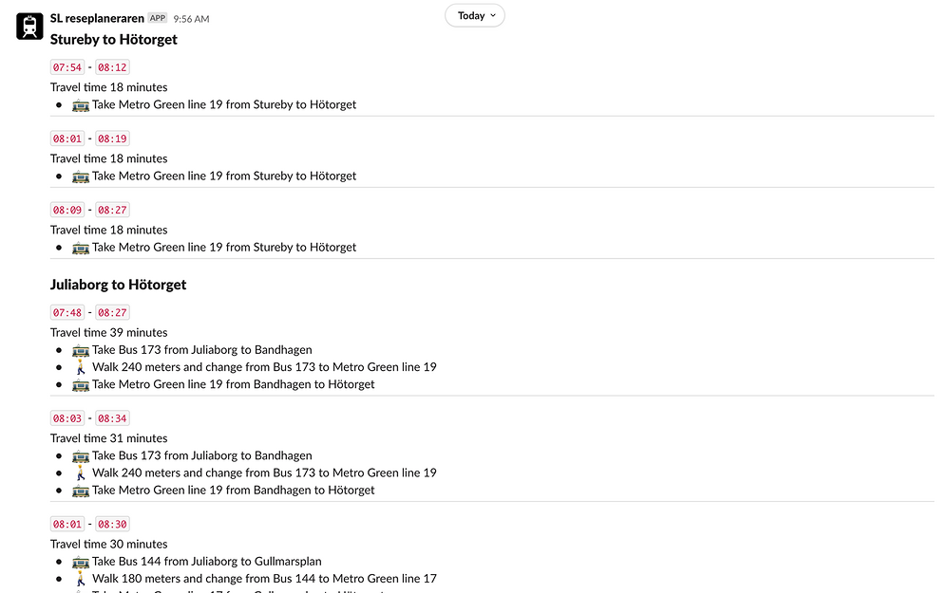
Task: Click the walking emoji in the 08:03 trip
Action: point(81,473)
